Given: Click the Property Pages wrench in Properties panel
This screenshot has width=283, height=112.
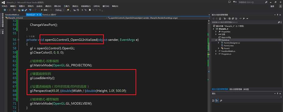Looking at the screenshot, I should coord(221,101).
